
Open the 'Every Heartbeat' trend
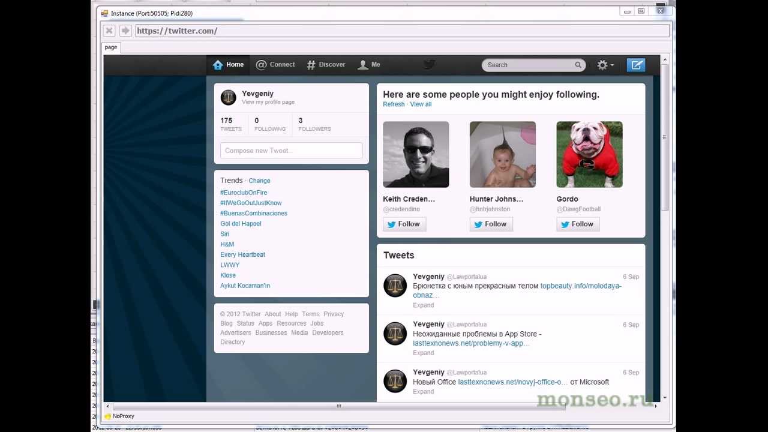click(243, 254)
